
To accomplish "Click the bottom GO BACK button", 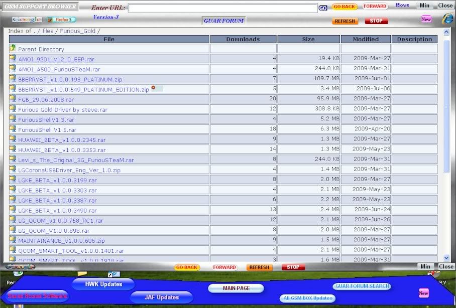I will click(187, 267).
